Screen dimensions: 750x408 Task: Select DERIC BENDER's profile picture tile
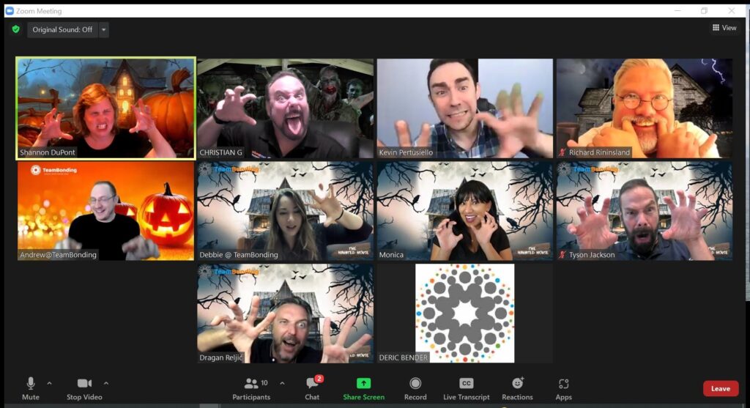click(x=464, y=313)
